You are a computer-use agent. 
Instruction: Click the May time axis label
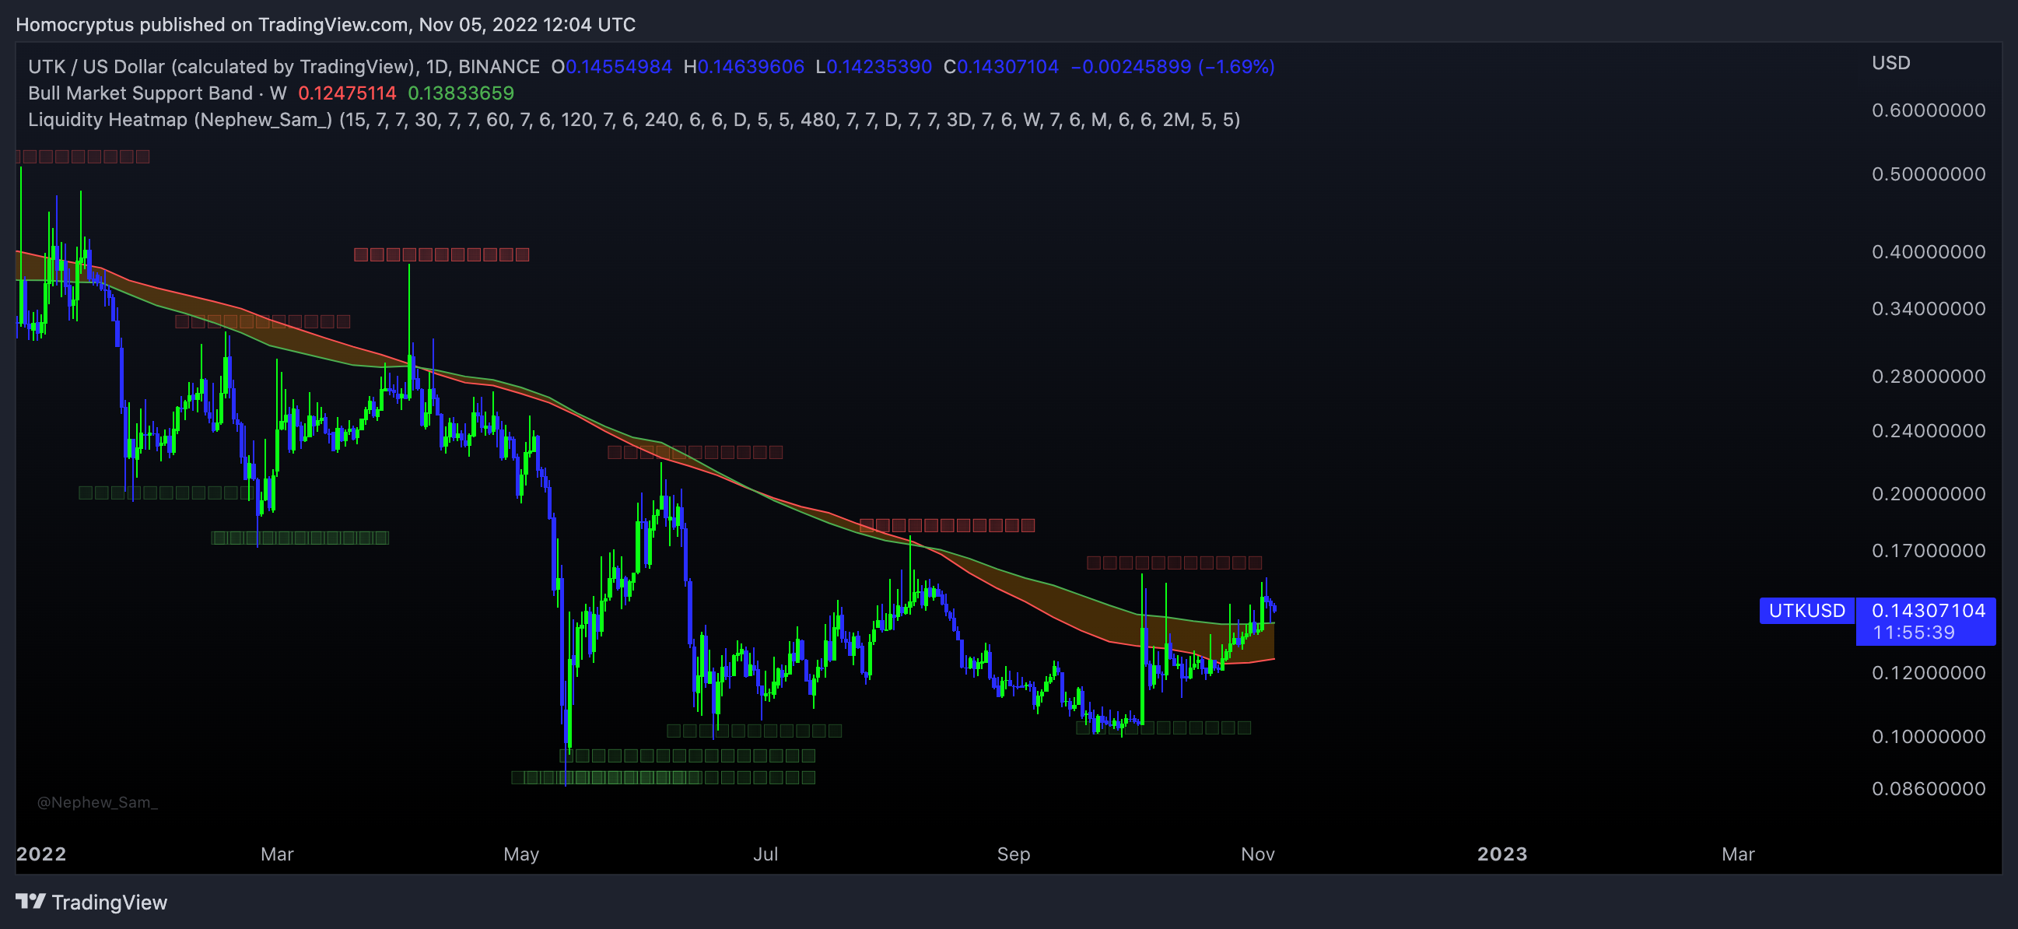[521, 854]
